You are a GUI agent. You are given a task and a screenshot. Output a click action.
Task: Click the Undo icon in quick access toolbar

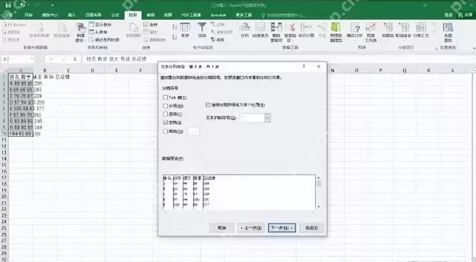coord(23,5)
